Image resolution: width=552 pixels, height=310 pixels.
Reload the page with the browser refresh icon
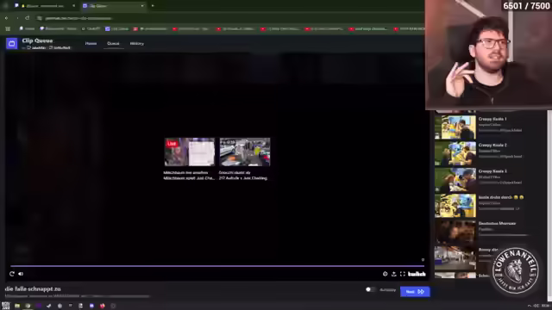(x=28, y=18)
